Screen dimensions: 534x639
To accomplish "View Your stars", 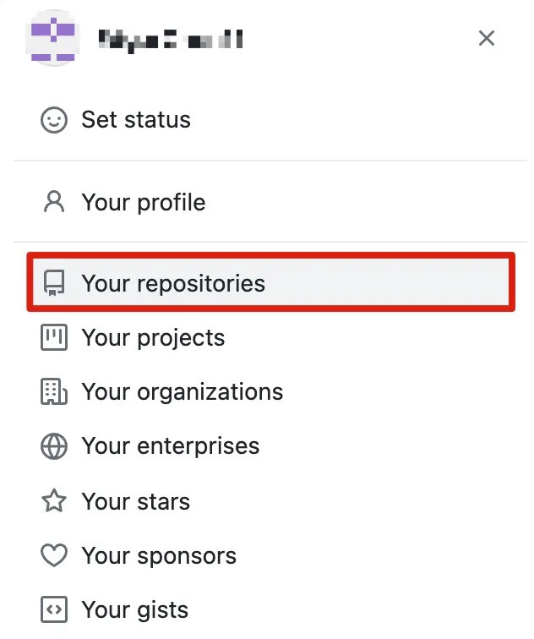I will [135, 501].
